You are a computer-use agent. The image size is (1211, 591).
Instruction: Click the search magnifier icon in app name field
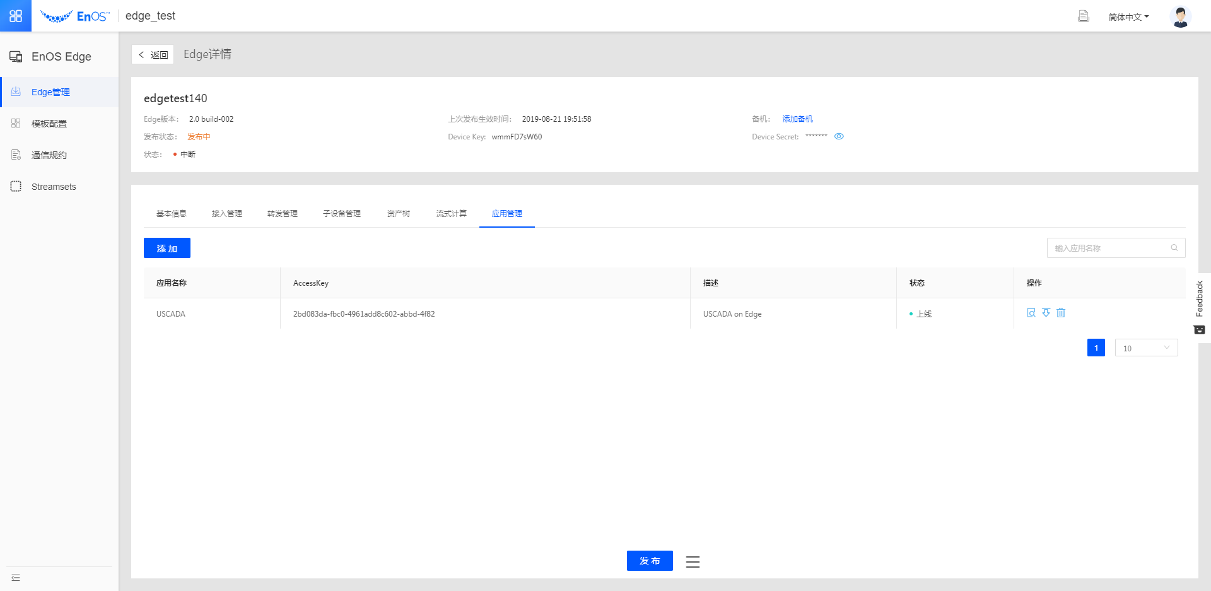click(1174, 248)
